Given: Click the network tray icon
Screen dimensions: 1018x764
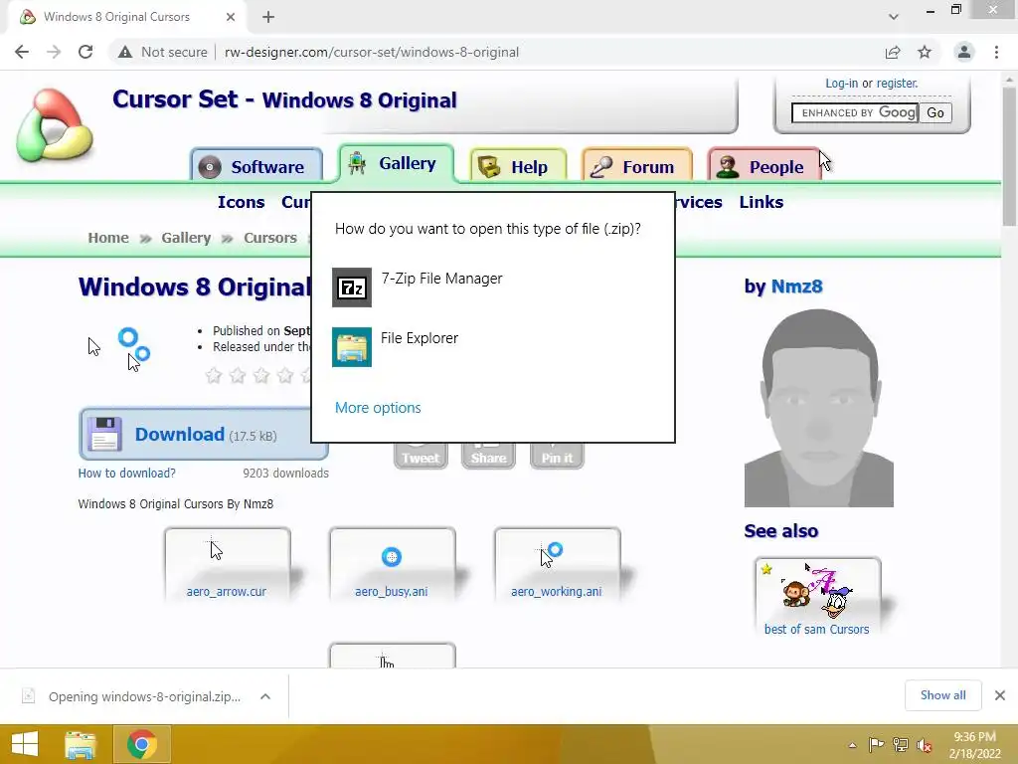Looking at the screenshot, I should pyautogui.click(x=901, y=744).
